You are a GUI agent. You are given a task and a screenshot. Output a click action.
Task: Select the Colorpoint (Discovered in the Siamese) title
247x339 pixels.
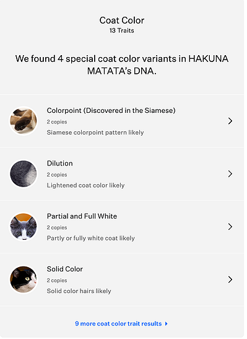click(111, 110)
